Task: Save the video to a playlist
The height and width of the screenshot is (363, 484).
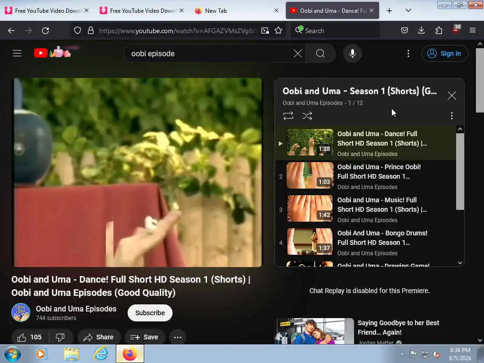Action: click(145, 337)
